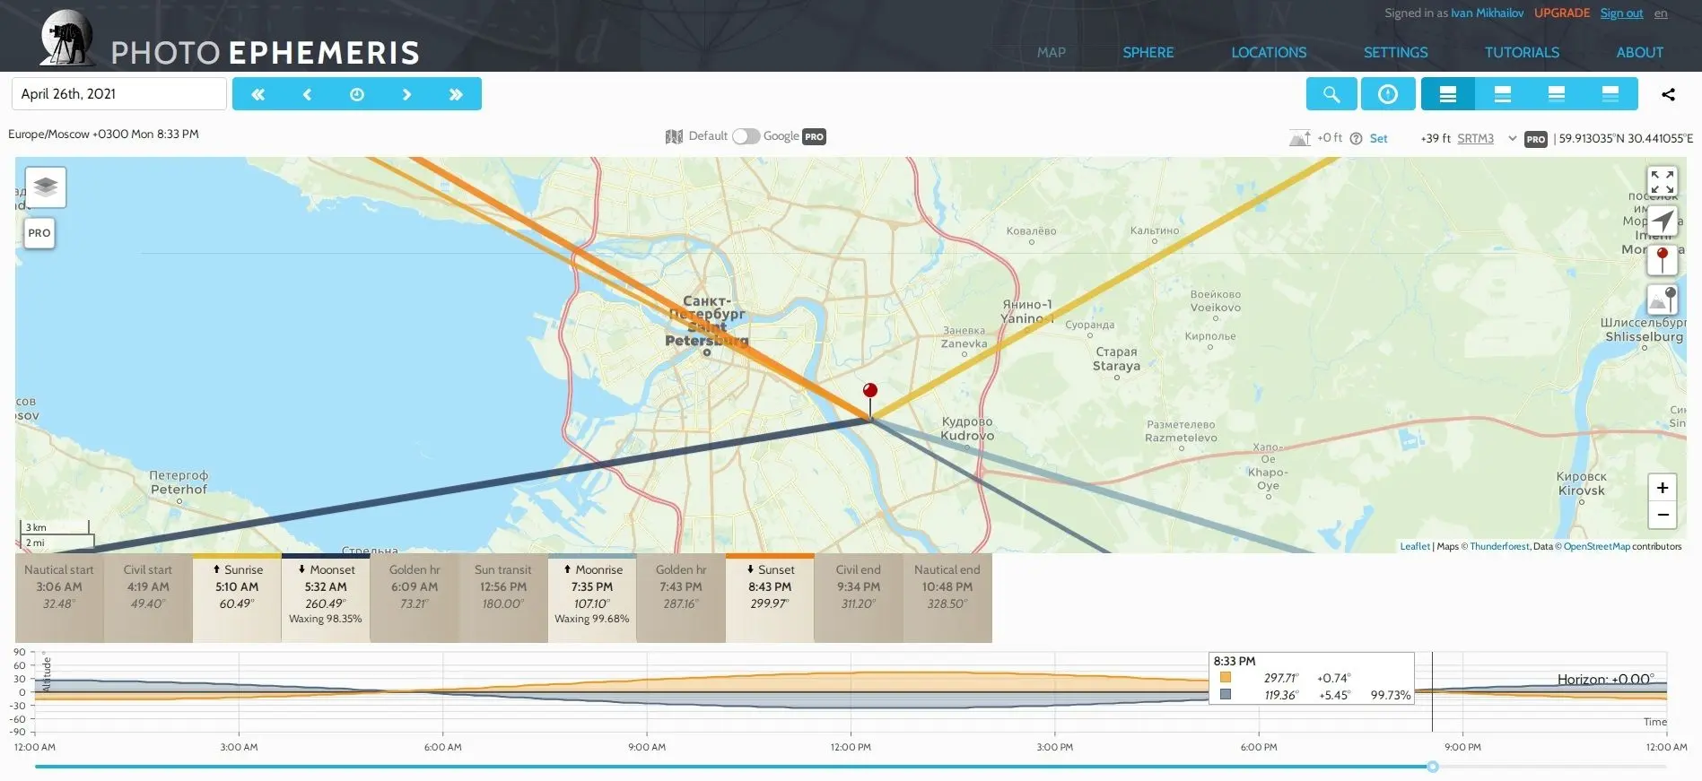Open the SPHERE tab
Image resolution: width=1702 pixels, height=781 pixels.
pos(1148,52)
